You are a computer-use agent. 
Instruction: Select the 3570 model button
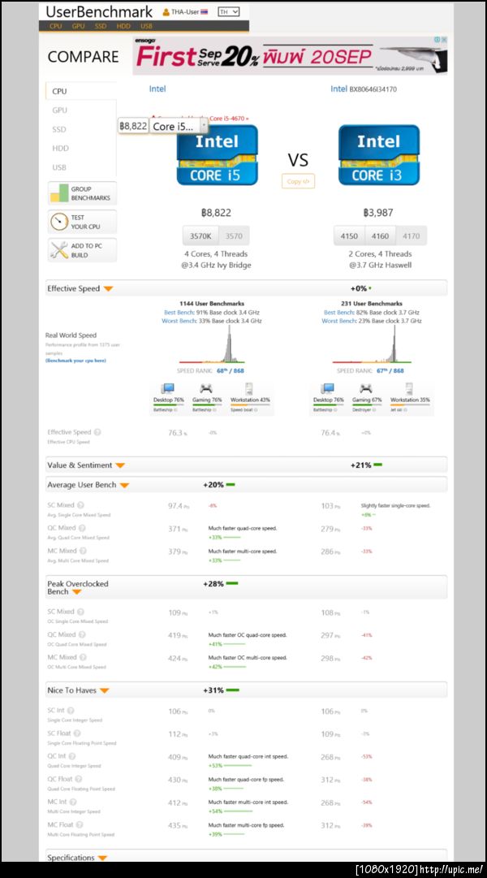coord(234,236)
